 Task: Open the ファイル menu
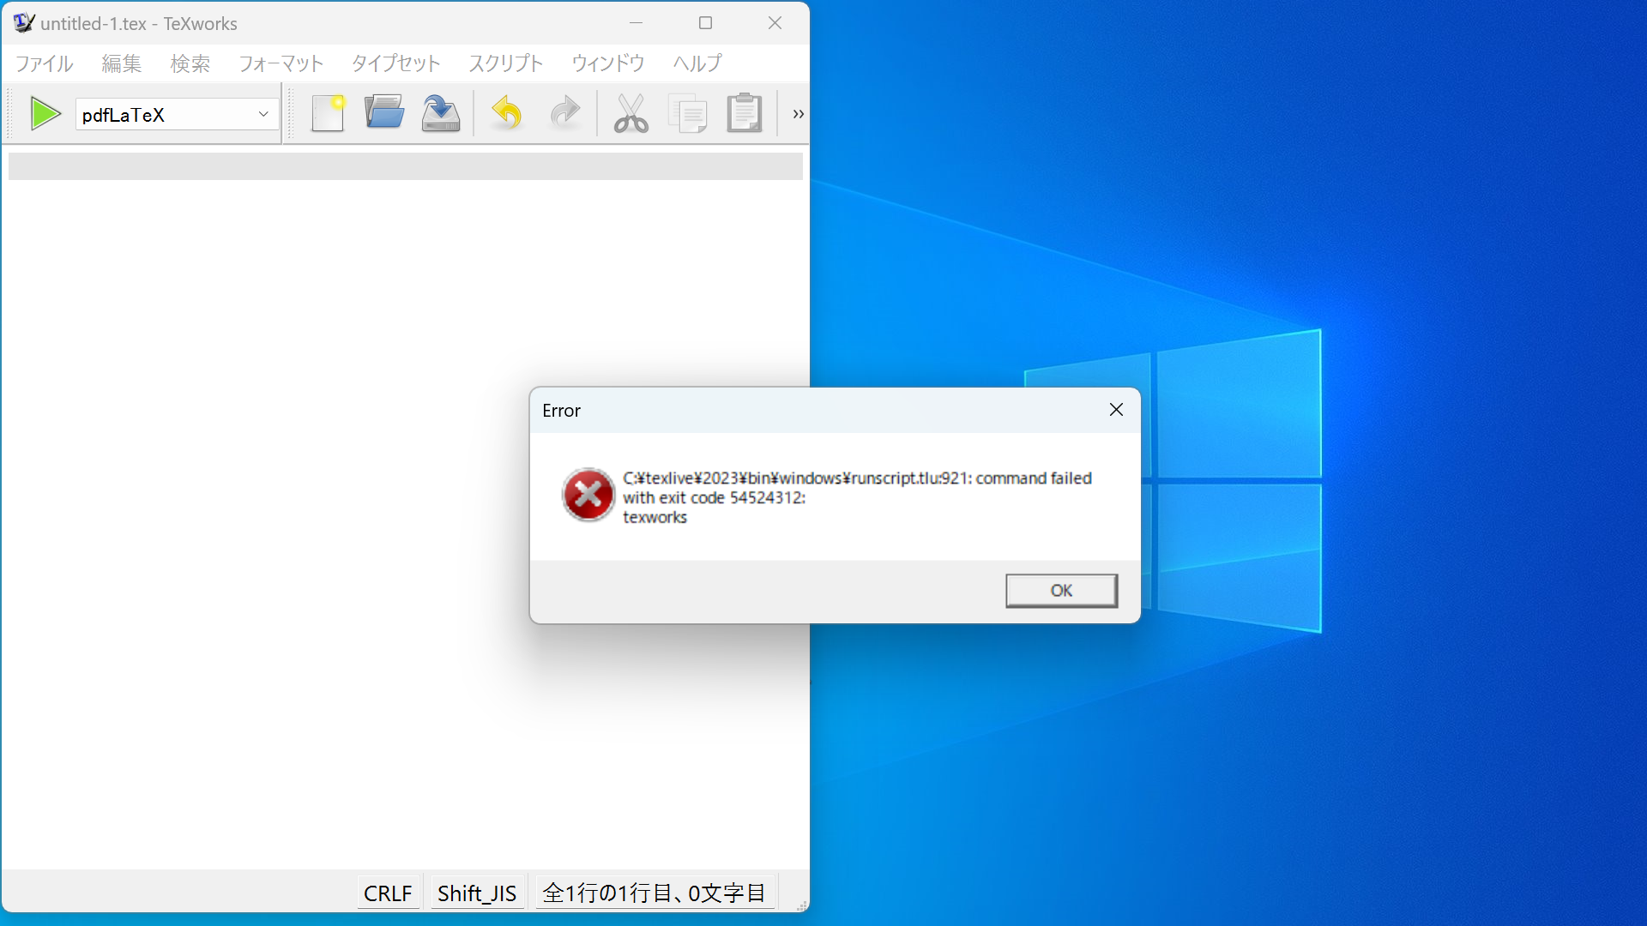[45, 63]
